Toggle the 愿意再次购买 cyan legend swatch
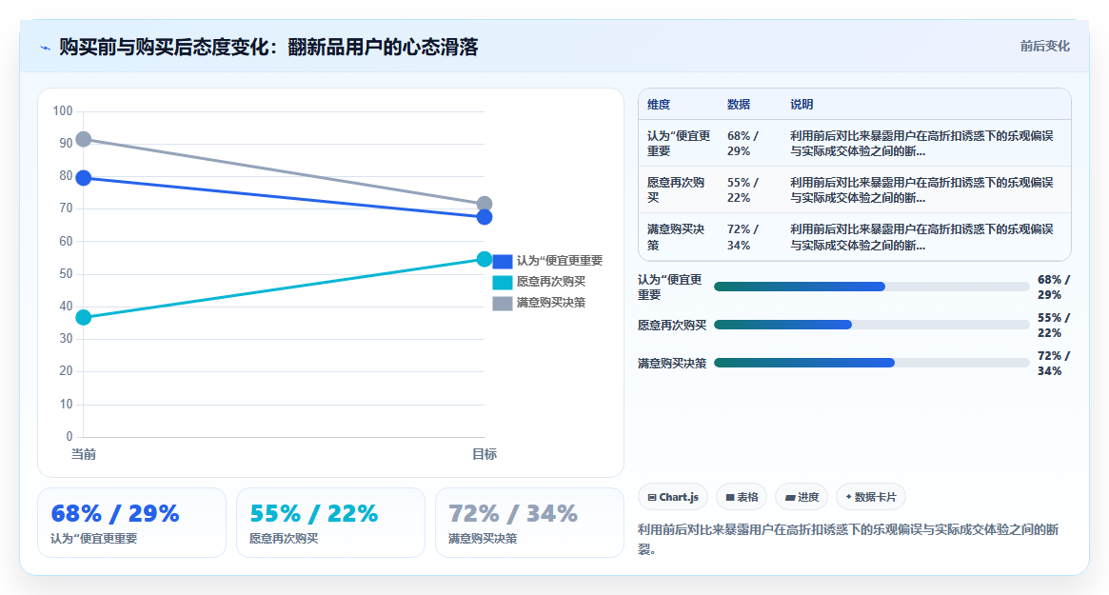Screen dimensions: 1109x595 point(503,283)
